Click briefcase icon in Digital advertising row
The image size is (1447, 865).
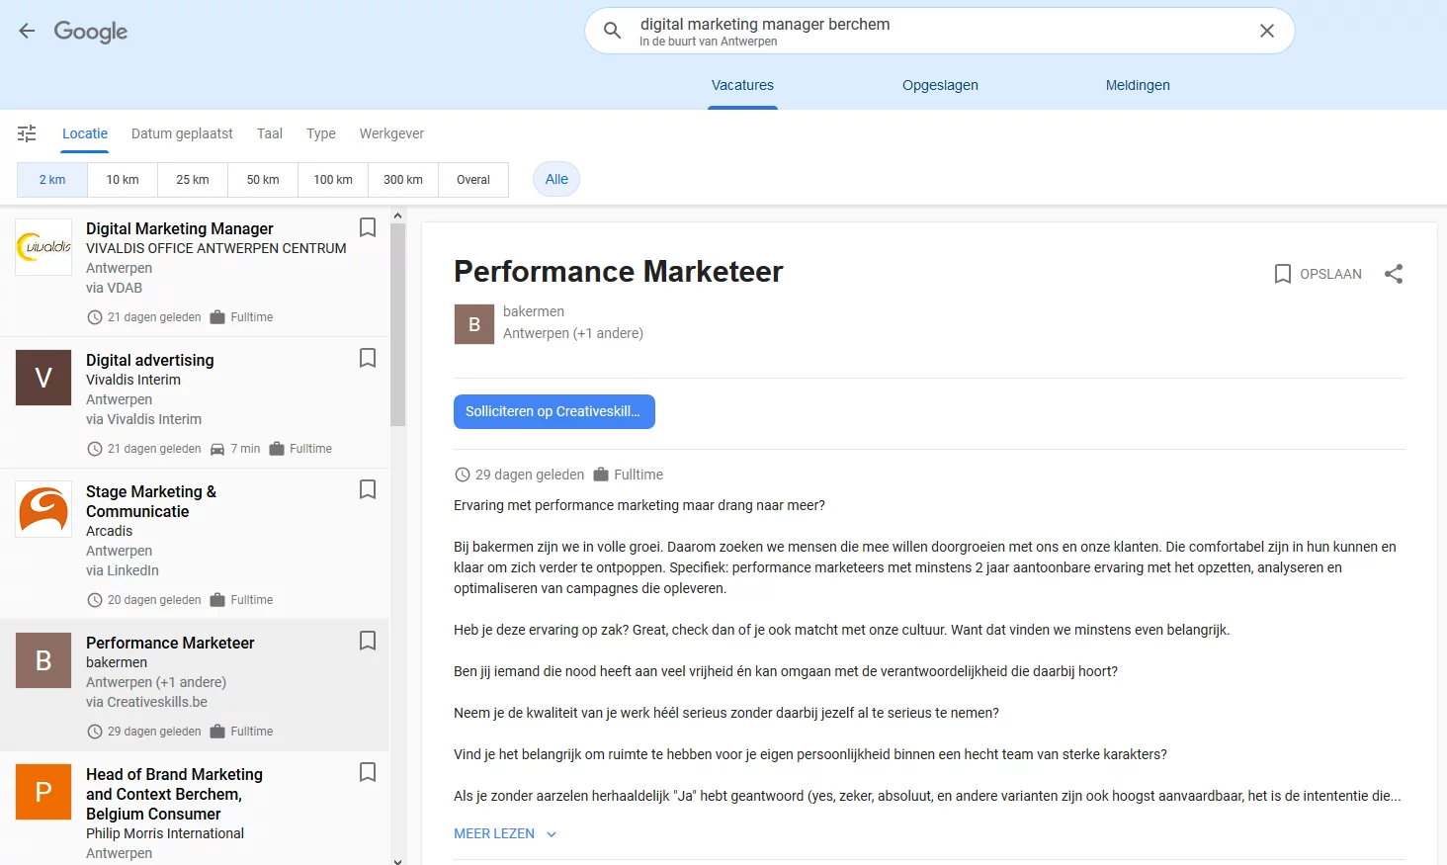(277, 449)
